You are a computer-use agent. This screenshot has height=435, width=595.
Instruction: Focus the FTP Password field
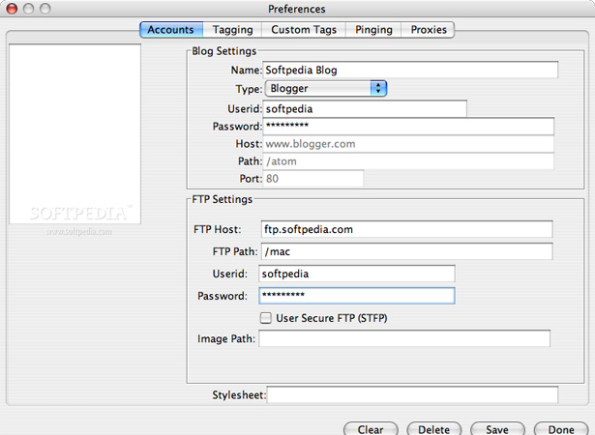357,296
